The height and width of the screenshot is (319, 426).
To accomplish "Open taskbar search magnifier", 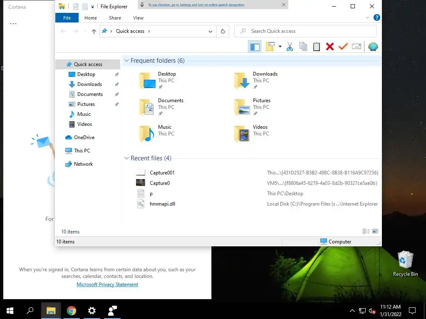I will 30,311.
